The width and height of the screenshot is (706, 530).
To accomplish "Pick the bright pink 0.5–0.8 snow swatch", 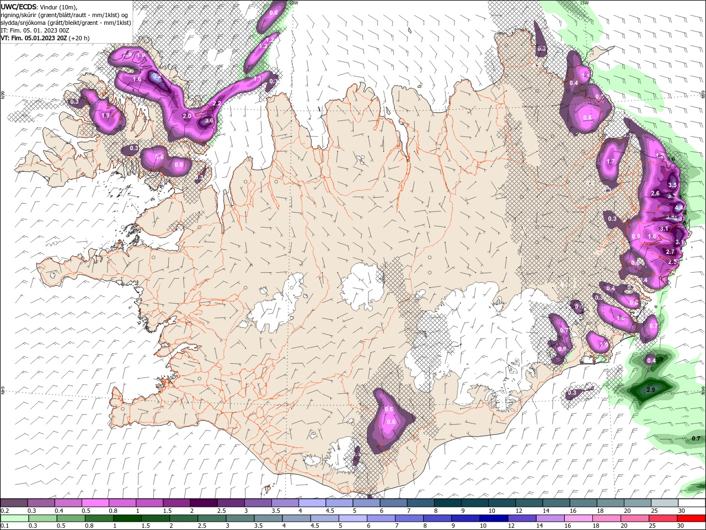I will [x=95, y=503].
